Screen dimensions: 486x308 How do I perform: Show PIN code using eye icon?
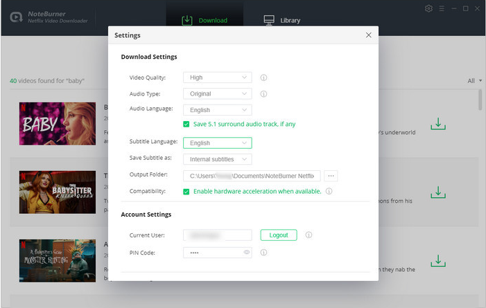(x=246, y=253)
